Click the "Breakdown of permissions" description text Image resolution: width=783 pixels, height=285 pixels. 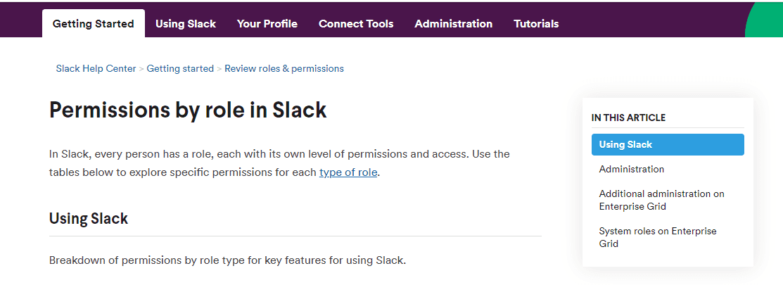[227, 260]
